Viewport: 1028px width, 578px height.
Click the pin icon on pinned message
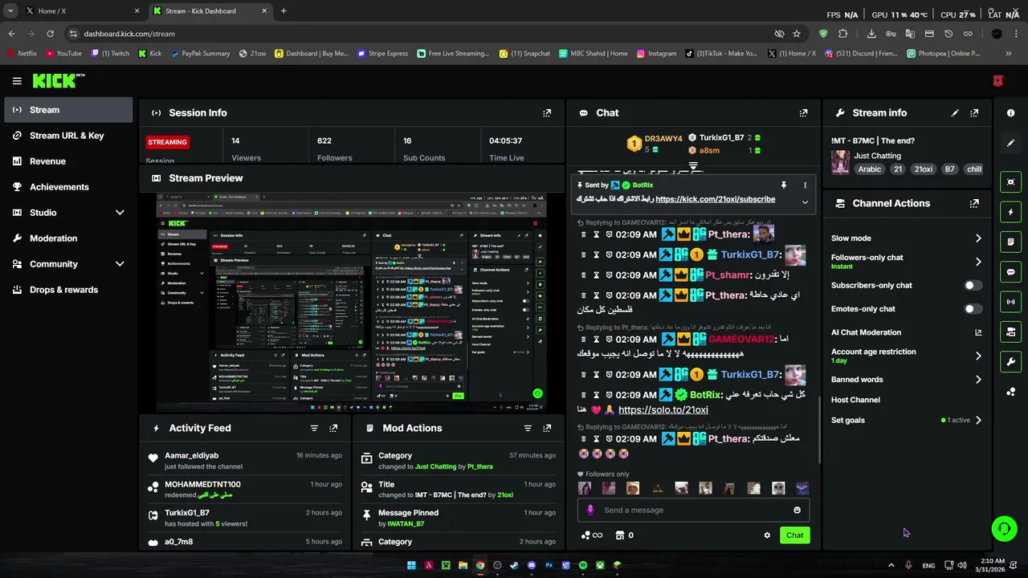coord(784,185)
